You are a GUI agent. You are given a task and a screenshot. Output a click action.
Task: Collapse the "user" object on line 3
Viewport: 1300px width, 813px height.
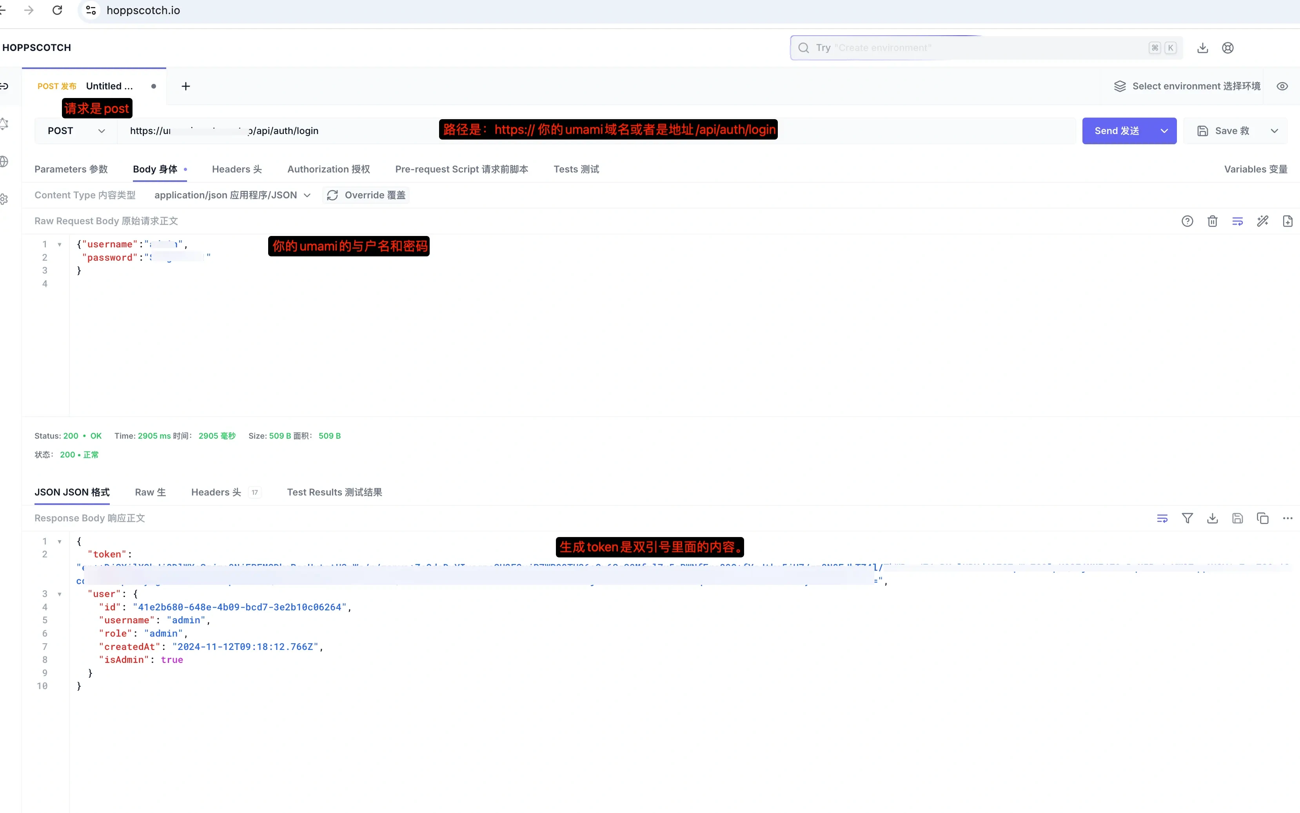coord(60,594)
